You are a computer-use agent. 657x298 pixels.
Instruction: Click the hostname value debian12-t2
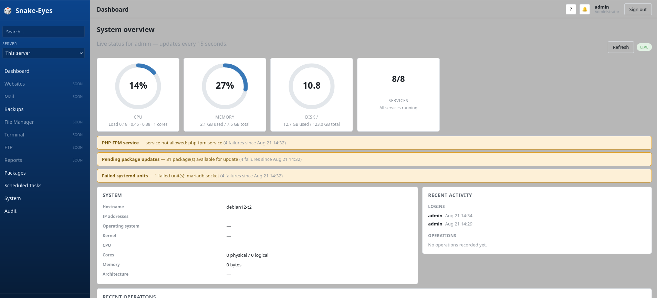click(x=239, y=207)
